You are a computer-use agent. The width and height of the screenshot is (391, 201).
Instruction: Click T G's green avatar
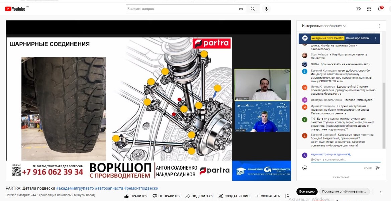(x=304, y=120)
